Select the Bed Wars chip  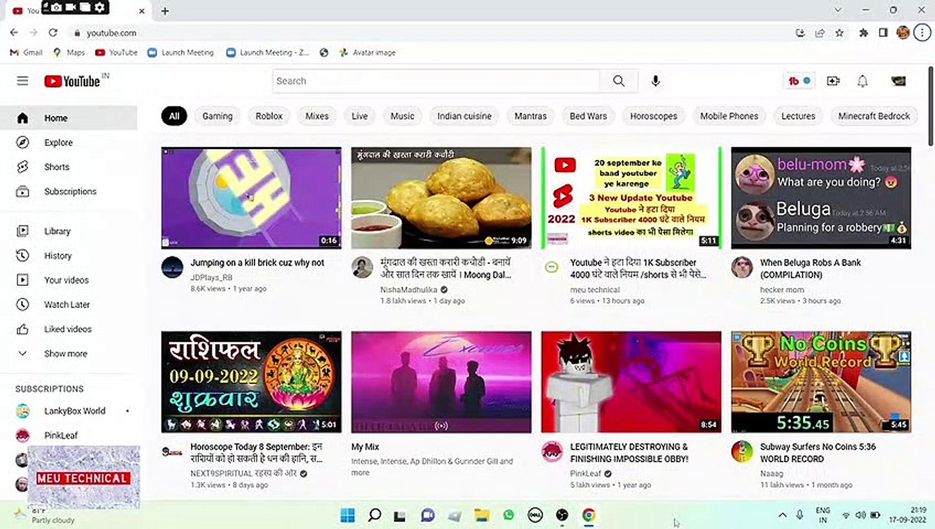[x=588, y=116]
